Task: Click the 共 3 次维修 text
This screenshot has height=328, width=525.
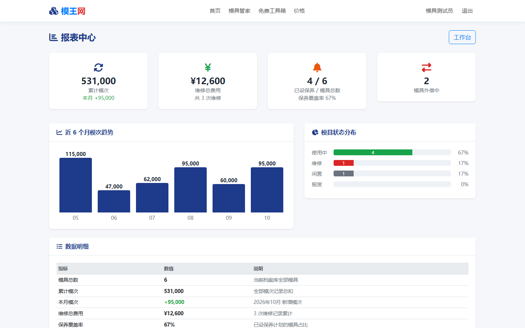Action: tap(208, 98)
